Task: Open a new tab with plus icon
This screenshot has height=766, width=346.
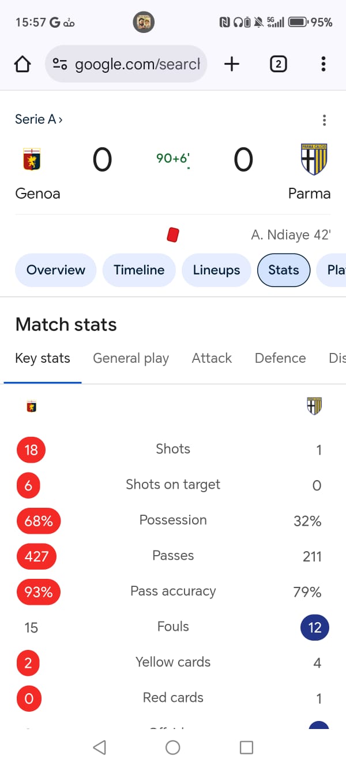Action: tap(232, 64)
